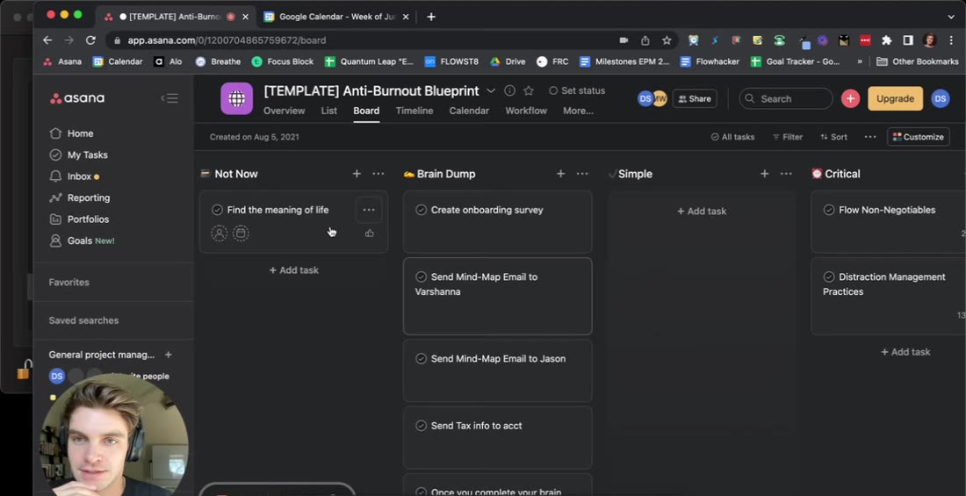Click the purple project globe icon

pos(236,98)
